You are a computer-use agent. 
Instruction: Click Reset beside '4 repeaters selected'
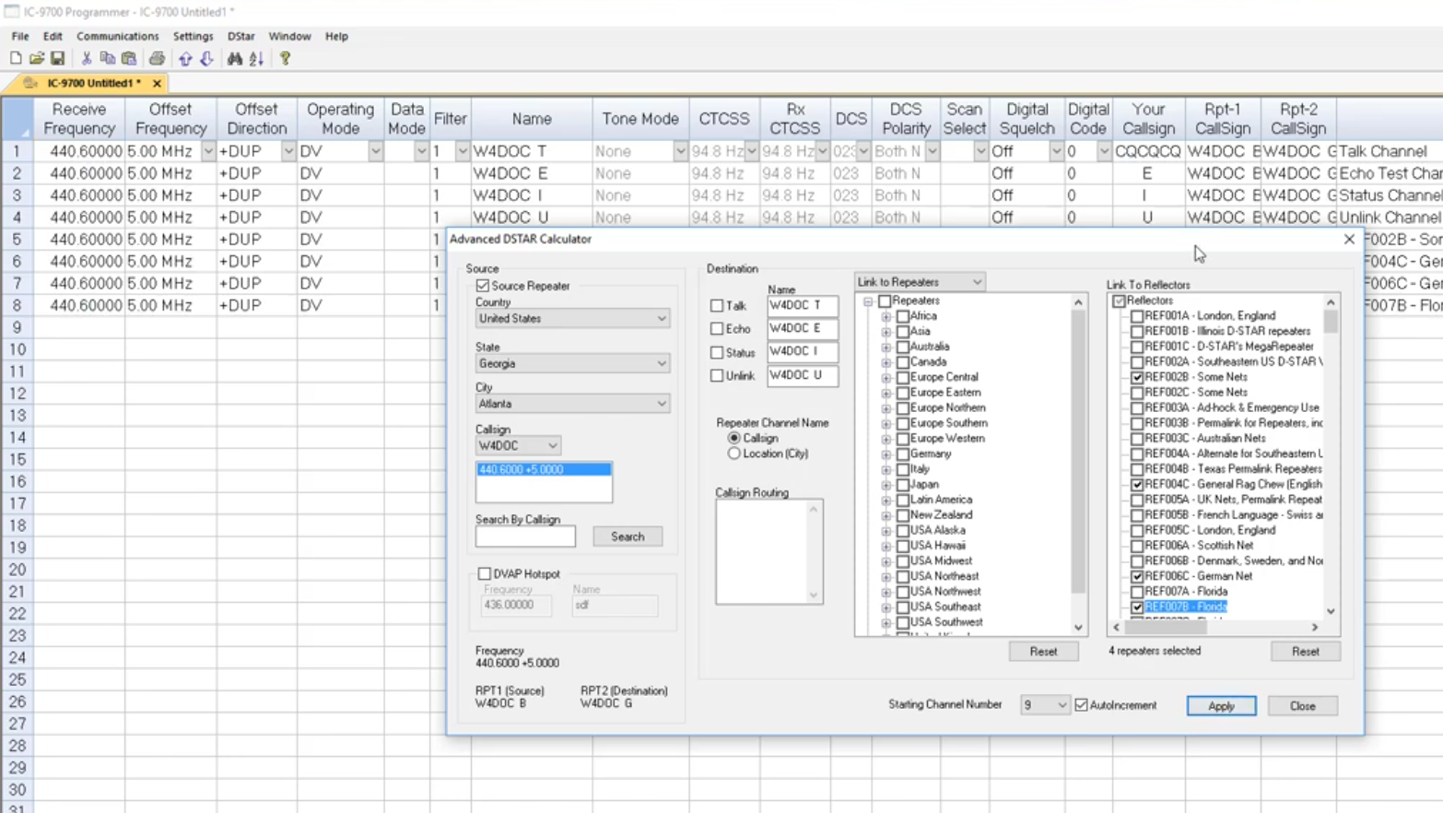1305,652
